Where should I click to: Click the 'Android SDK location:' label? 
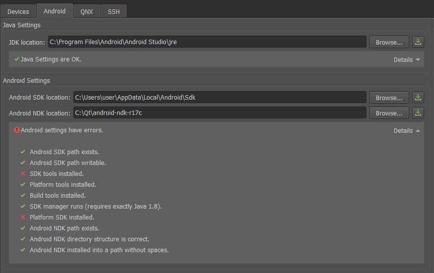(x=40, y=98)
